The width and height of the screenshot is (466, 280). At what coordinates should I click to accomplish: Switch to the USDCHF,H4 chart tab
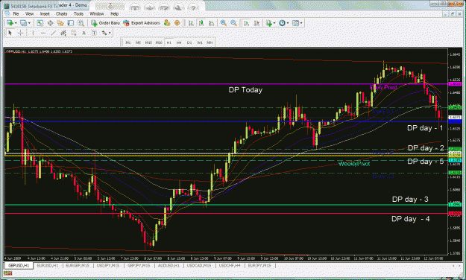pyautogui.click(x=230, y=265)
